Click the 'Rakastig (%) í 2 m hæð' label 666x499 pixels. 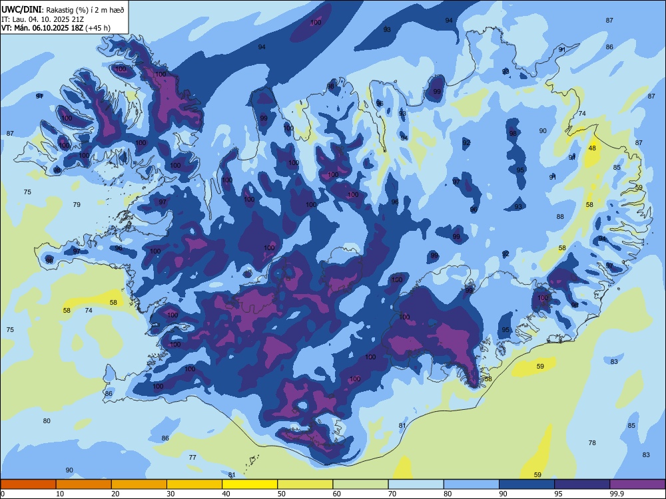(85, 10)
